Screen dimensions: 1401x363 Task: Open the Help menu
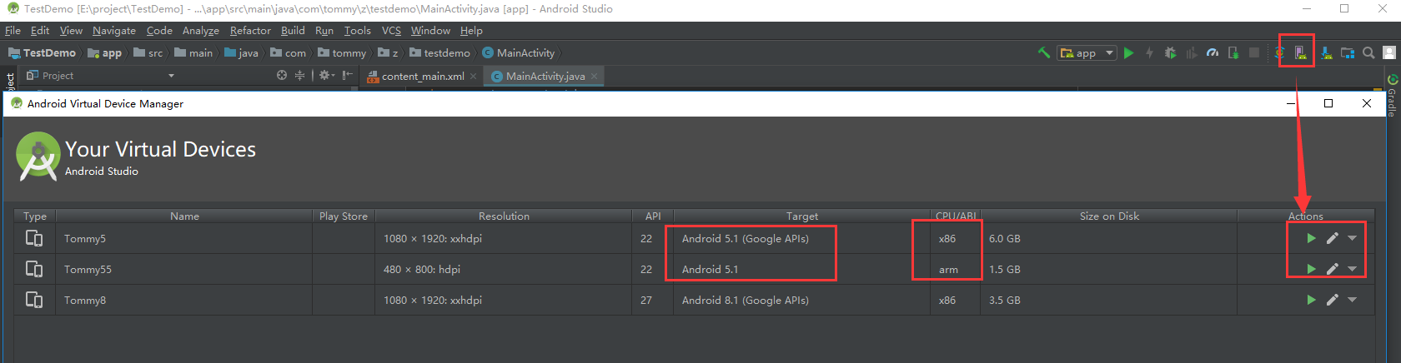click(x=471, y=31)
